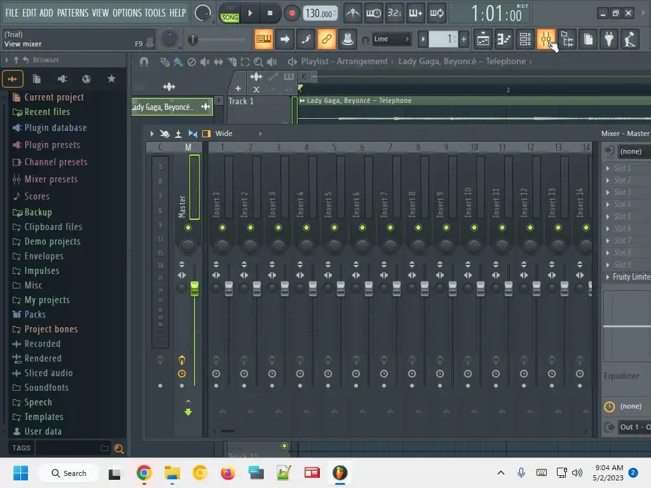Expand effect Slot 1 arrow
651x488 pixels.
[608, 168]
